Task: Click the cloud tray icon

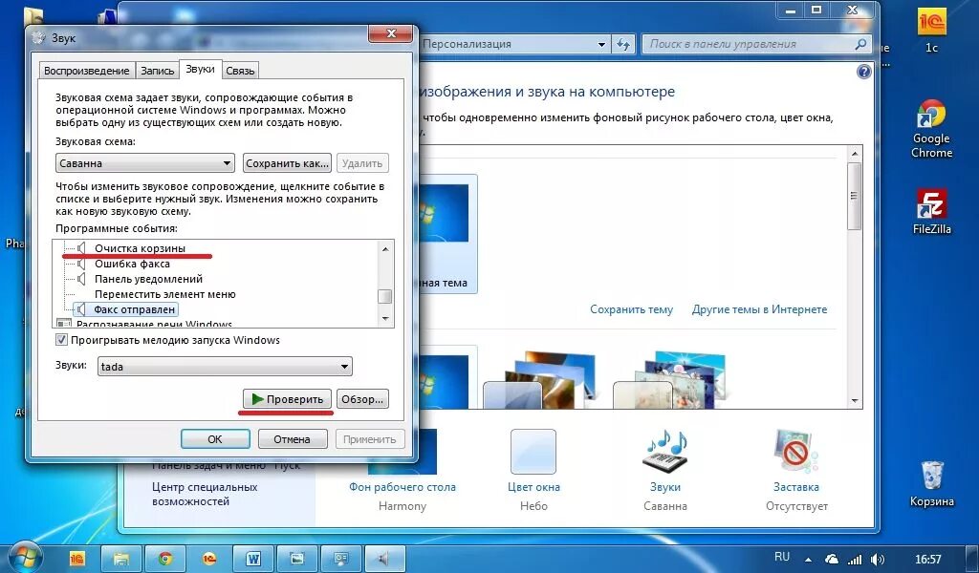Action: [832, 560]
